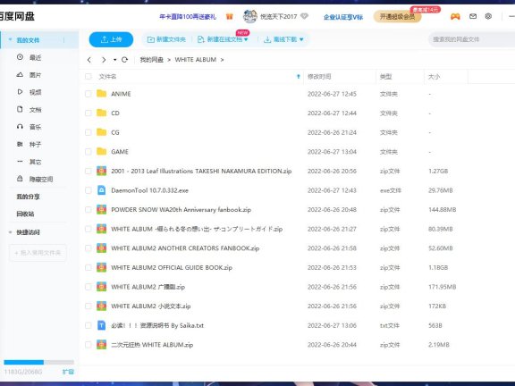The width and height of the screenshot is (515, 386).
Task: Open the mail messages icon
Action: pos(473,16)
